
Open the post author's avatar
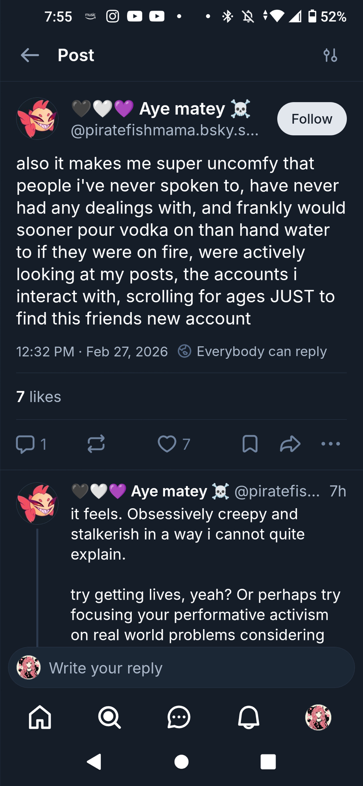pos(37,119)
